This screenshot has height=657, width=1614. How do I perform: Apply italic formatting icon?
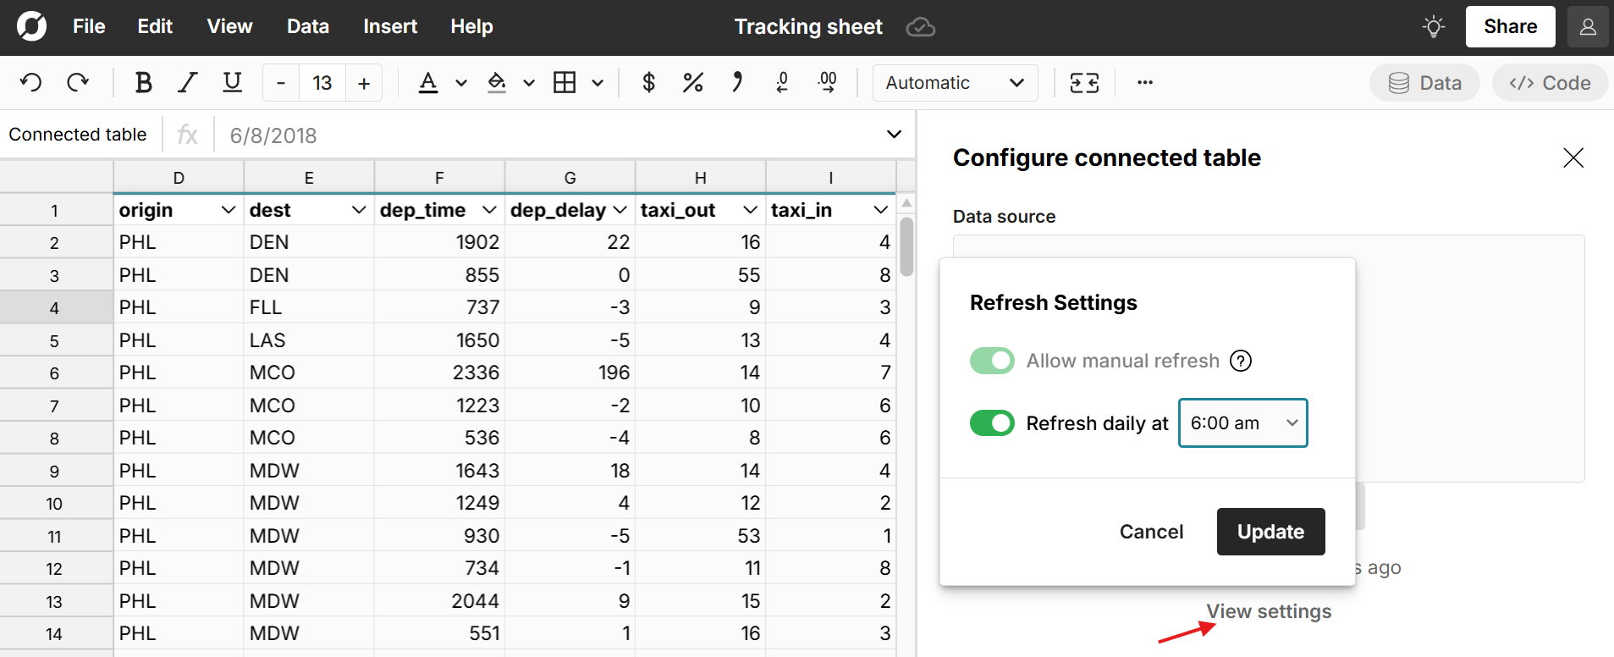point(187,83)
